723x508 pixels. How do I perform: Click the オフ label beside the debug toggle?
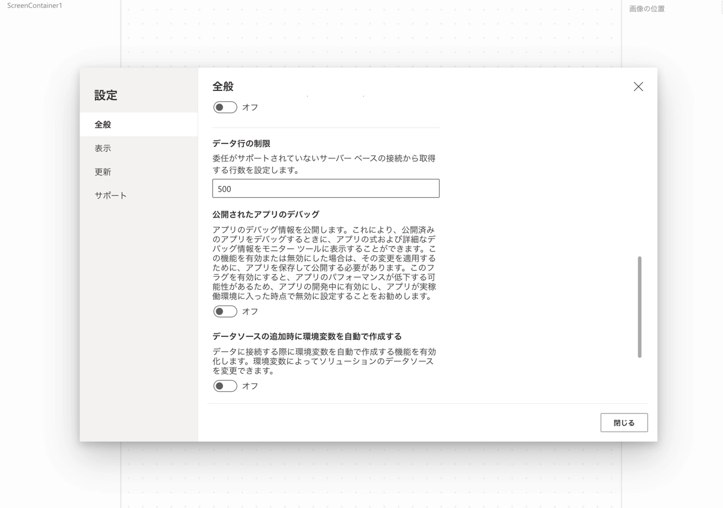(250, 312)
